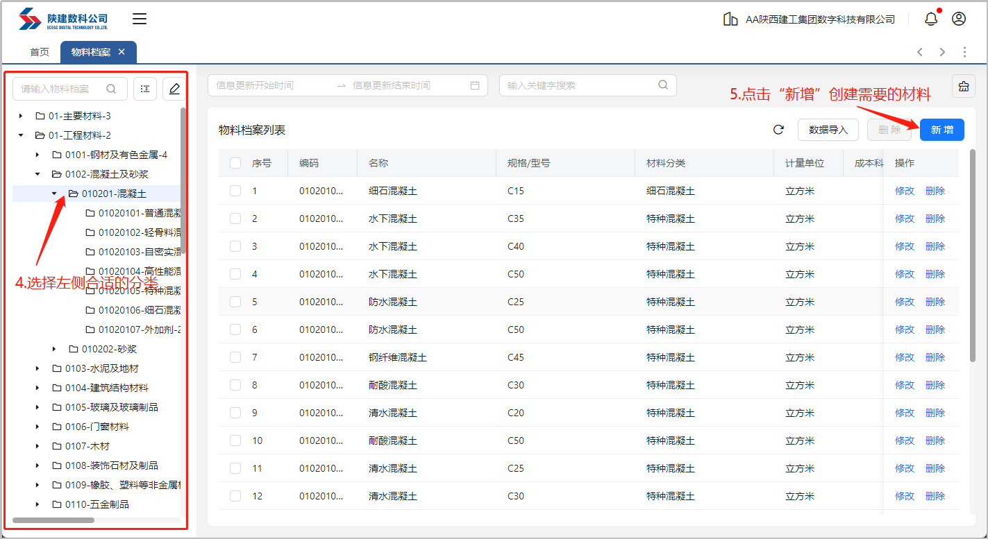Switch to the 首页 tab
The height and width of the screenshot is (539, 988).
point(40,52)
